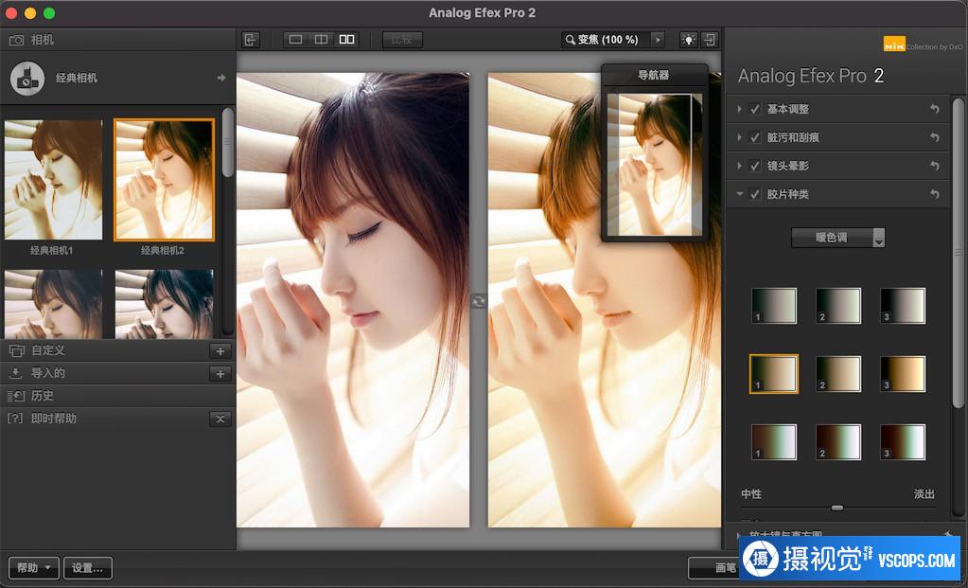
Task: Click the round 经典相机 camera icon
Action: pos(27,79)
